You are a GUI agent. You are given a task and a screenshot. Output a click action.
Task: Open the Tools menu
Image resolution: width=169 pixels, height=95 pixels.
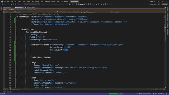pos(42,2)
